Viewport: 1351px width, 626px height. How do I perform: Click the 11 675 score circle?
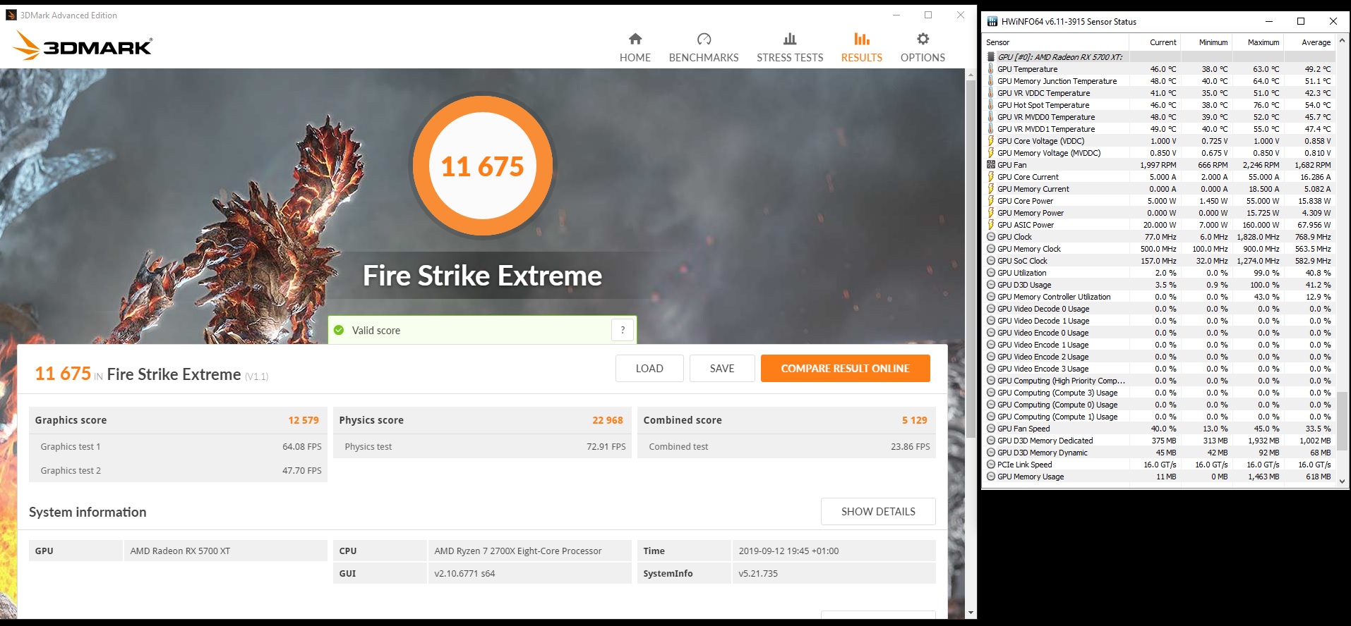tap(482, 166)
